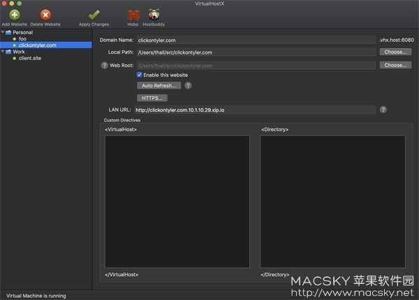Click the Work folder icon

[8, 52]
